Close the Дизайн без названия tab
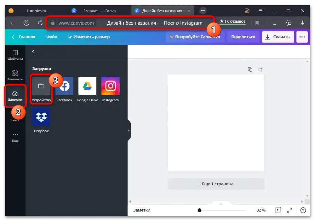Viewport: 315px width, 221px height. pos(189,11)
